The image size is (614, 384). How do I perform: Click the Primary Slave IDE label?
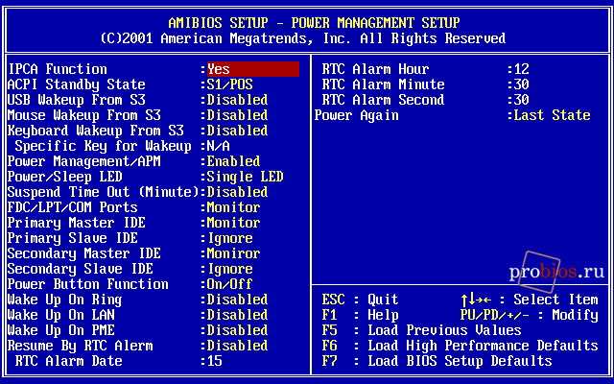[73, 238]
